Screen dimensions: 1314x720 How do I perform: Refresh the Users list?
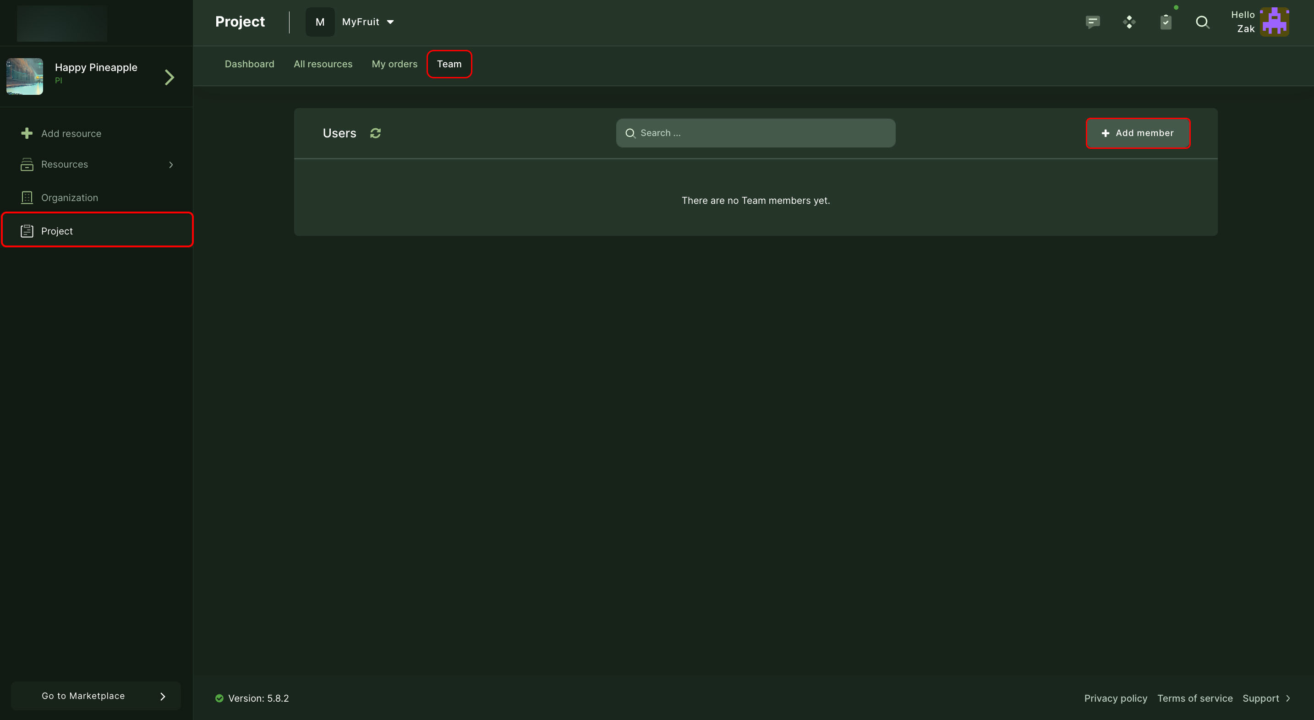[x=375, y=133]
